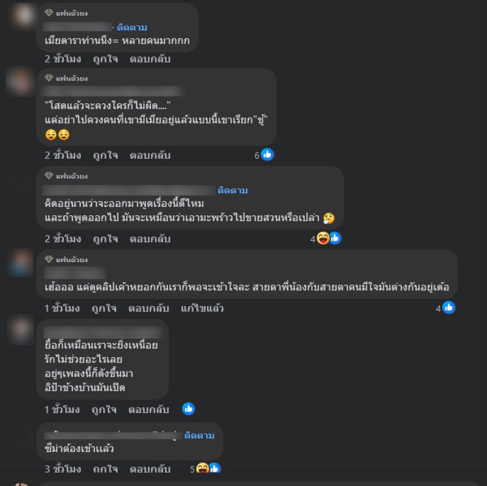This screenshot has width=487, height=486.
Task: Open reactions with count 5 on bottom comment
Action: 205,468
